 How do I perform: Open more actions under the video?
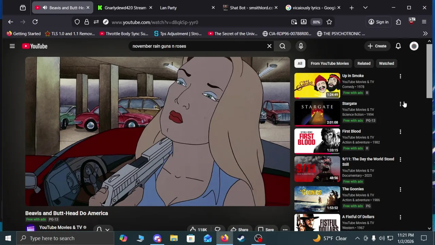(x=285, y=230)
